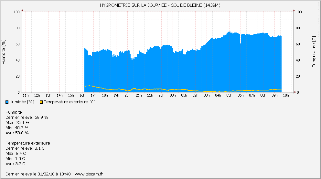Click the red arrow ending the time axis
Screen dimensions: 321x179
pos(296,92)
